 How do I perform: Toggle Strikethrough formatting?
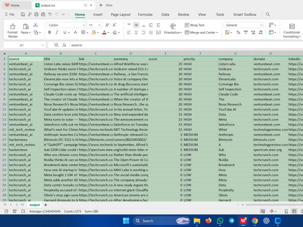tap(75, 32)
